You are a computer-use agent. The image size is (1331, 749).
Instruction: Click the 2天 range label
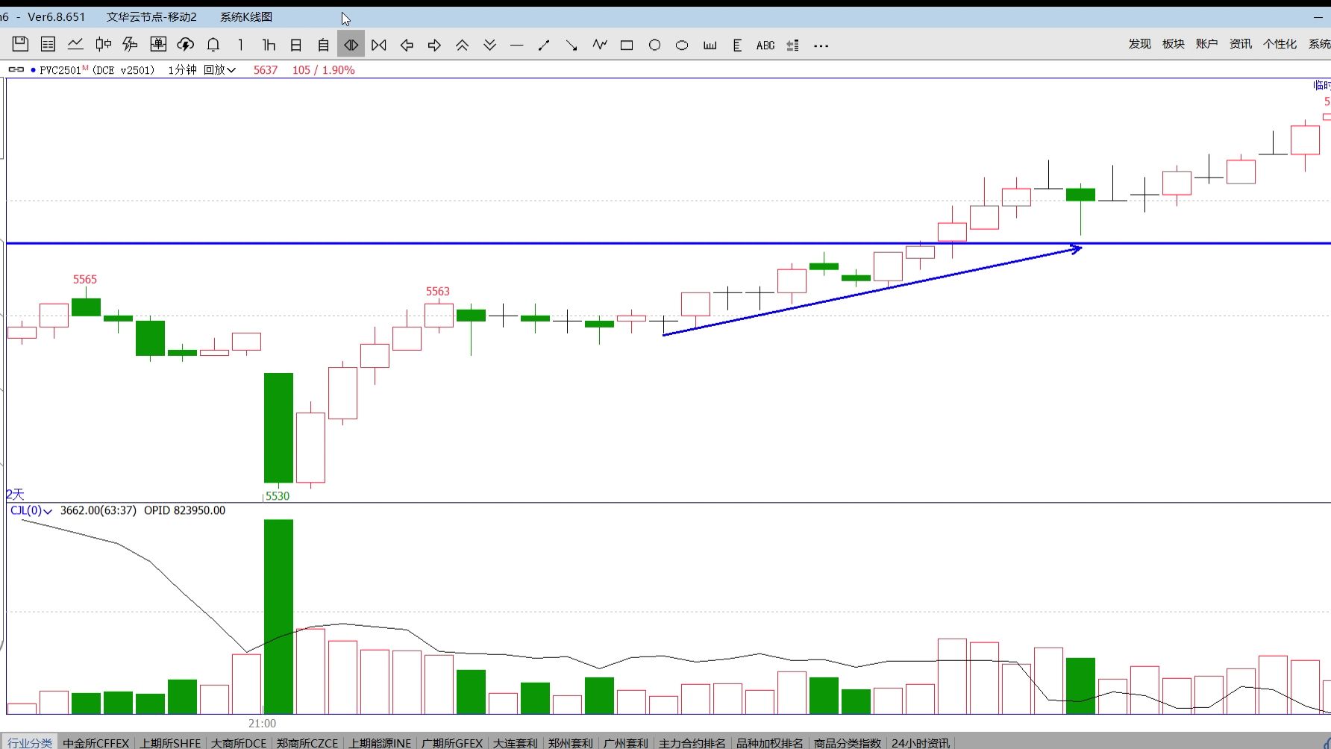[x=15, y=494]
